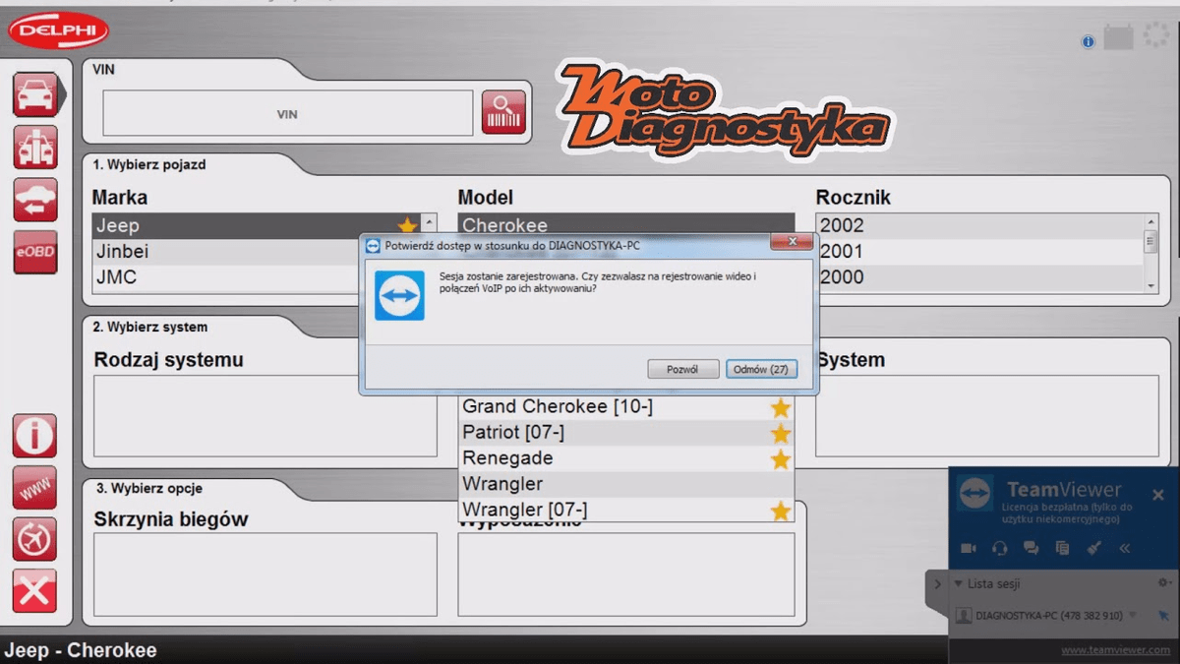1180x664 pixels.
Task: Collapse the TeamViewer panel side arrow tab
Action: [937, 584]
